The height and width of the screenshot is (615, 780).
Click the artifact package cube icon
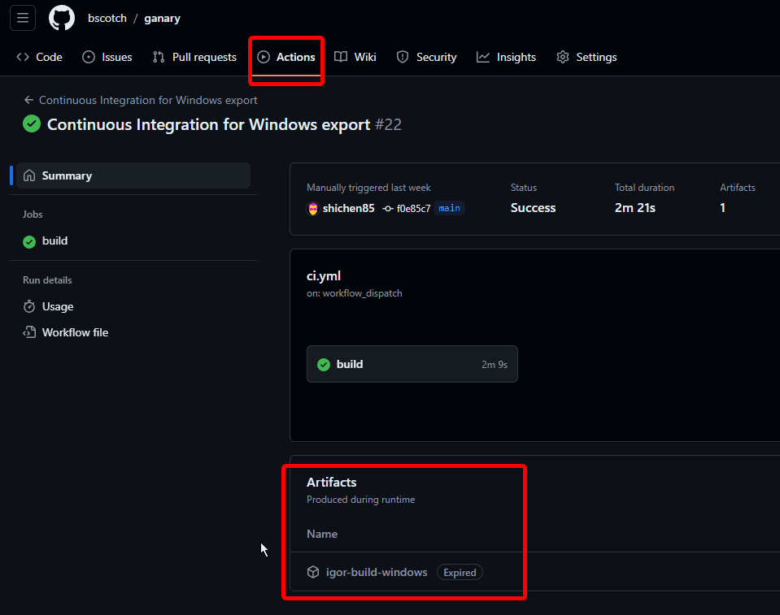tap(313, 572)
